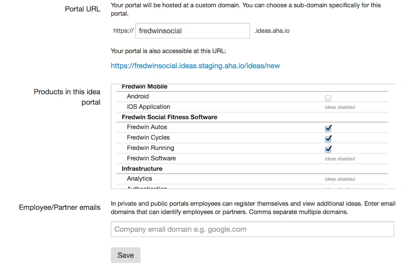The width and height of the screenshot is (408, 265).
Task: Click the Employee/Partner emails label
Action: (x=59, y=207)
